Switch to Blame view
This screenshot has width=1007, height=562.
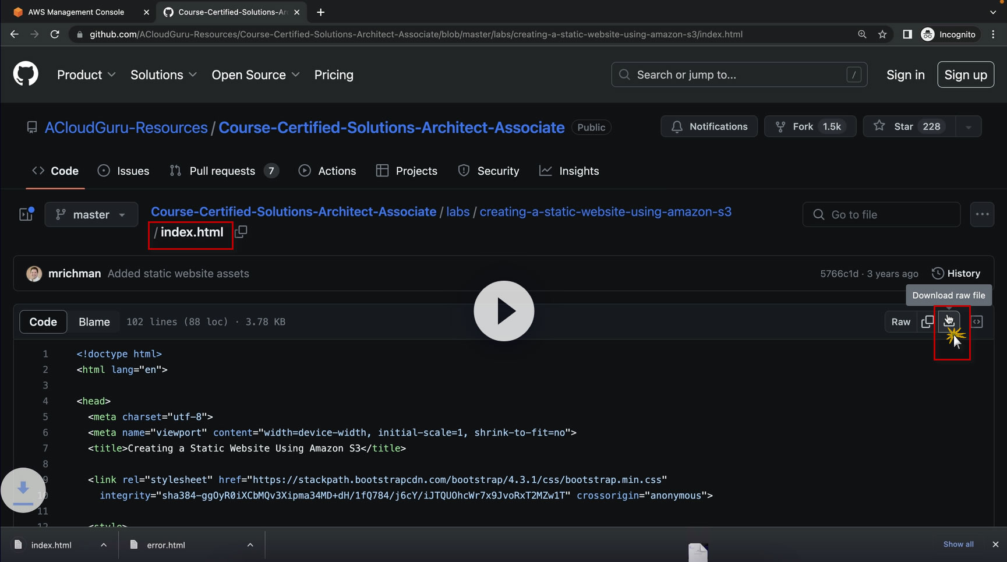[94, 321]
